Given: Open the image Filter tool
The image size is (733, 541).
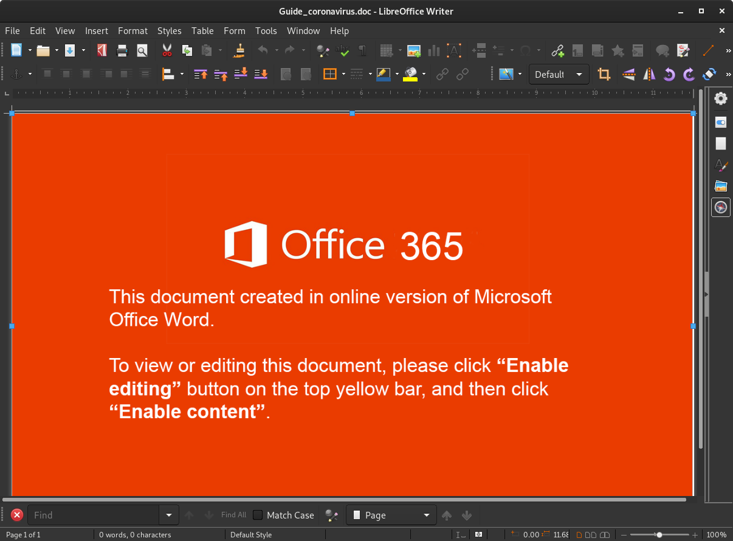Looking at the screenshot, I should 506,74.
